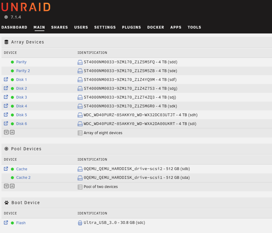Click the Array Devices section heading
Image resolution: width=272 pixels, height=233 pixels.
(x=28, y=42)
